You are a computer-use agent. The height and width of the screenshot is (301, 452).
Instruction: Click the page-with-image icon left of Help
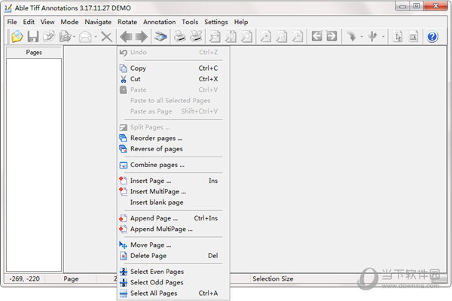pos(414,37)
